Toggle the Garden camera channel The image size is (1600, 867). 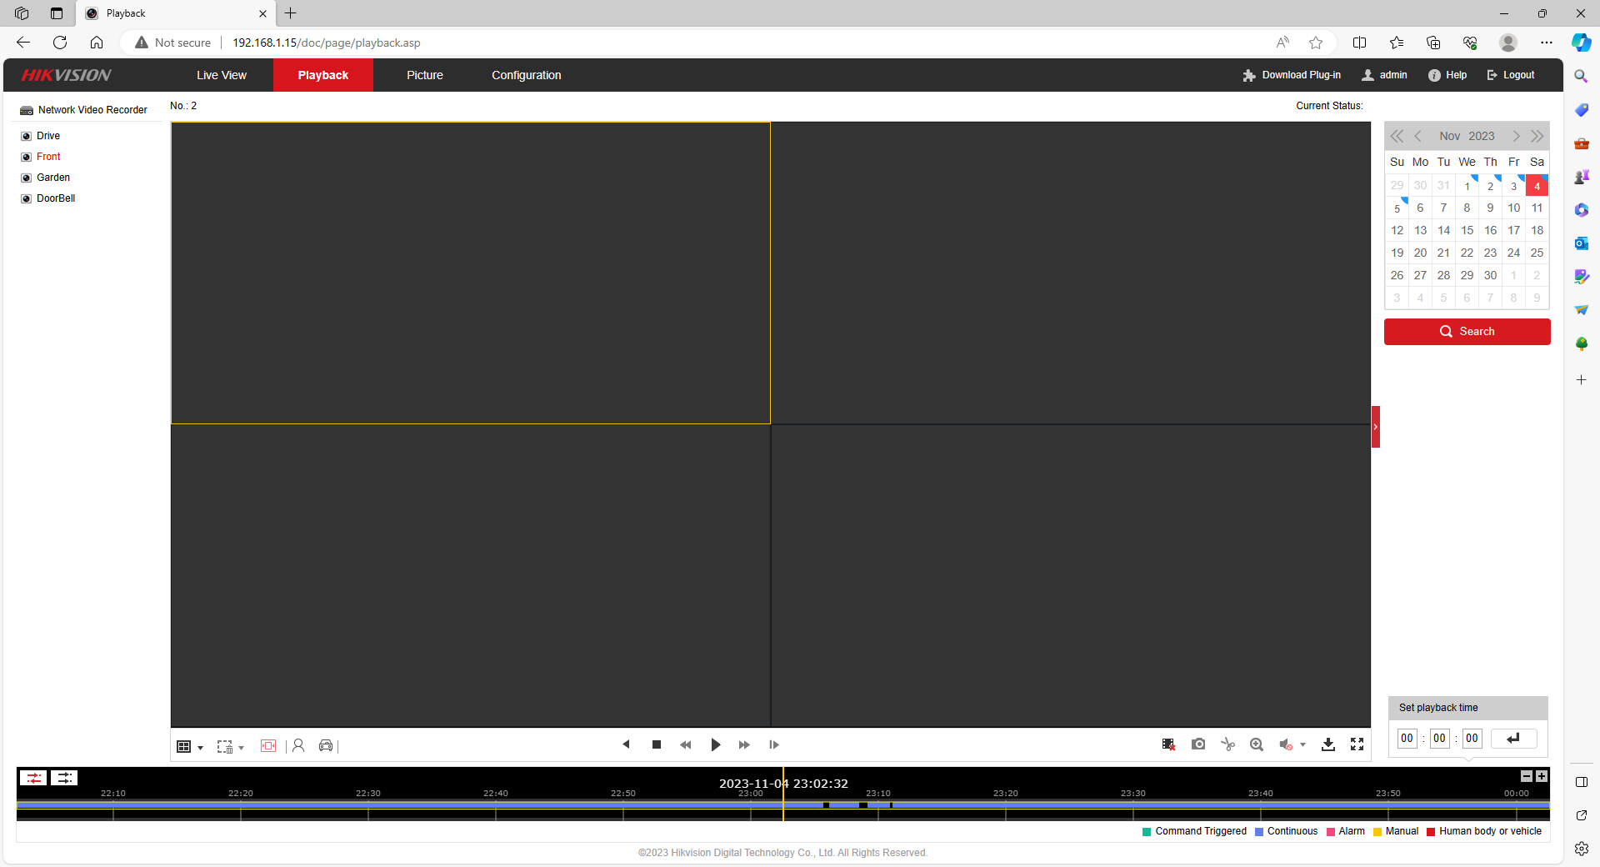[27, 178]
